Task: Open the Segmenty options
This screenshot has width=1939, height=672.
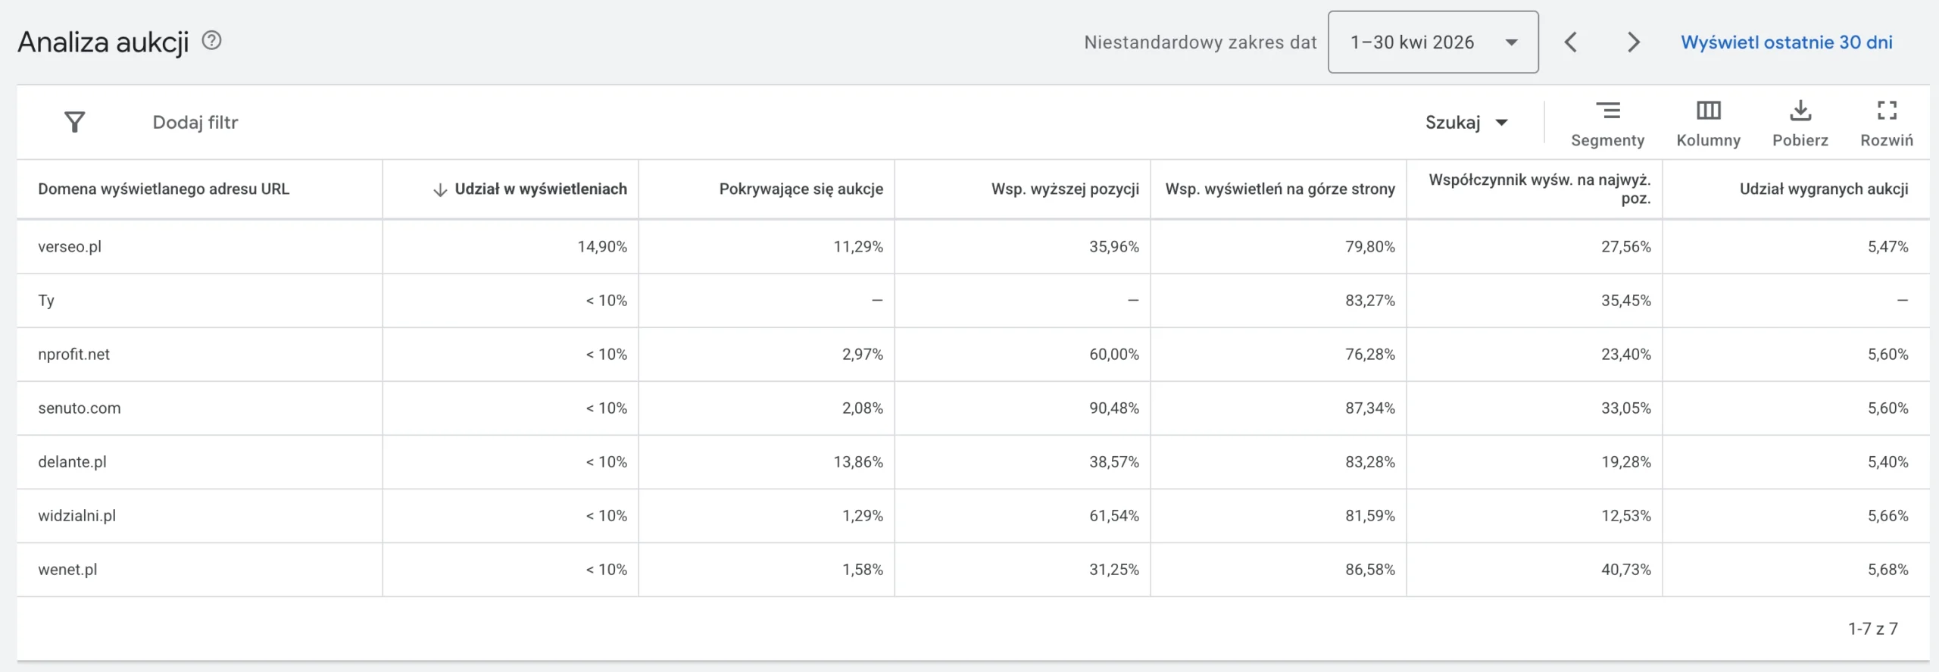Action: pos(1607,123)
